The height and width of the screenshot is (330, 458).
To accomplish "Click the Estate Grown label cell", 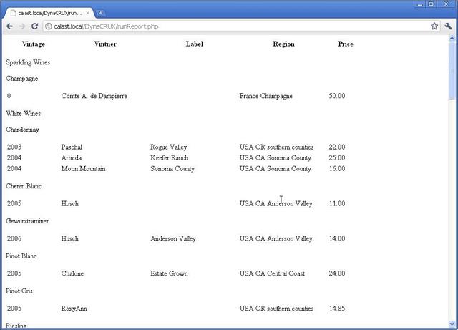I will tap(169, 273).
